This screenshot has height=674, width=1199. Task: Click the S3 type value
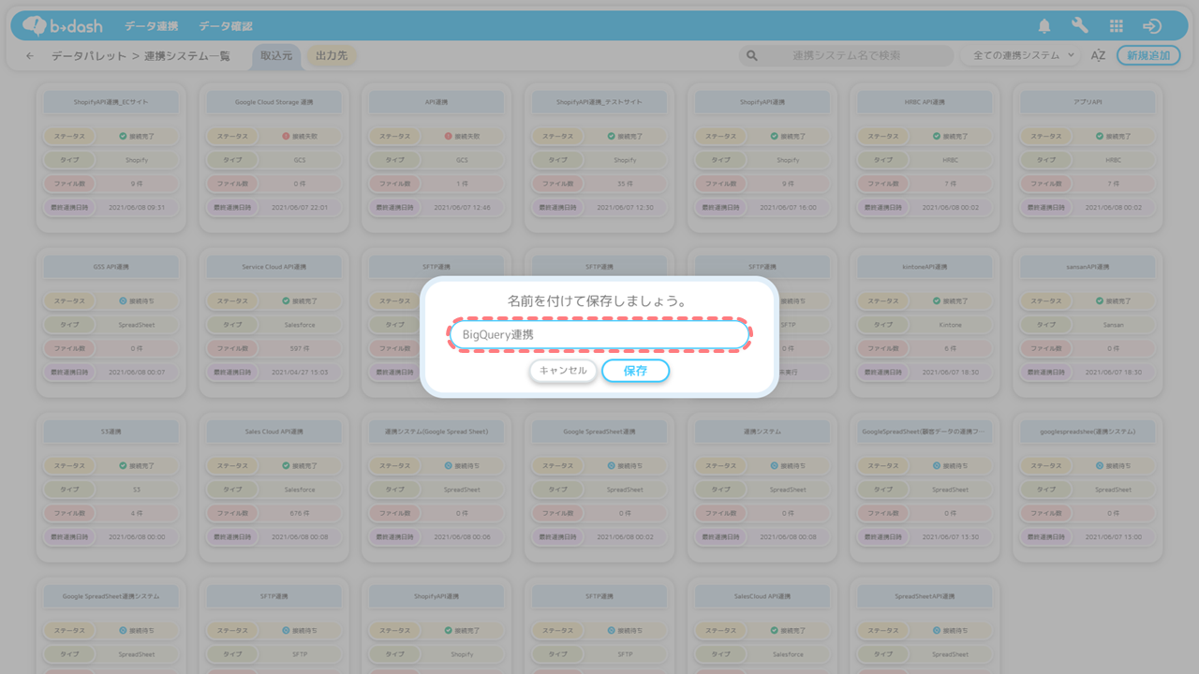137,490
